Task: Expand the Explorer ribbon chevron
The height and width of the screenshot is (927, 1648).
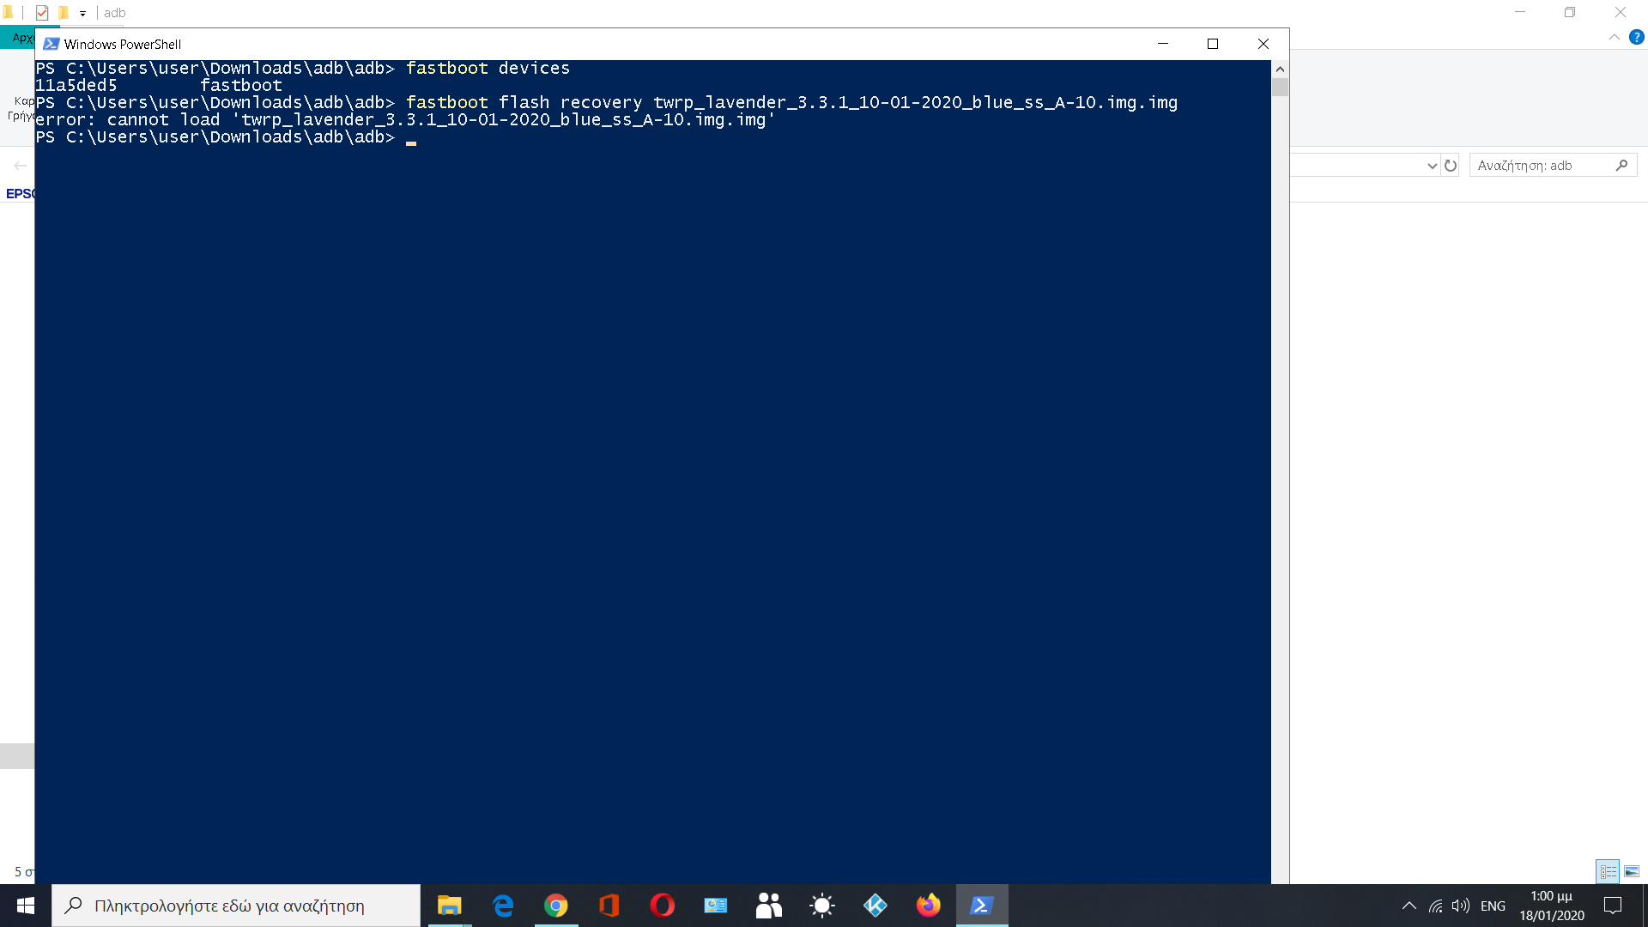Action: [x=1614, y=37]
